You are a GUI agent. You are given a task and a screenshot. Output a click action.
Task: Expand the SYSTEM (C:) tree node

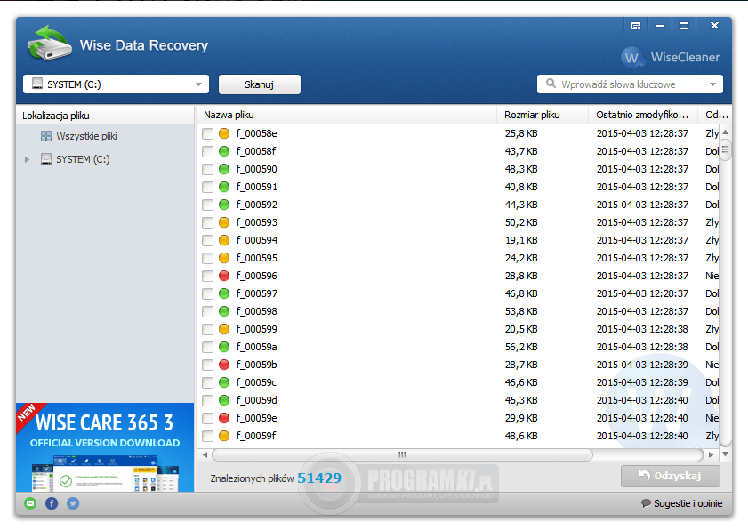coord(28,159)
